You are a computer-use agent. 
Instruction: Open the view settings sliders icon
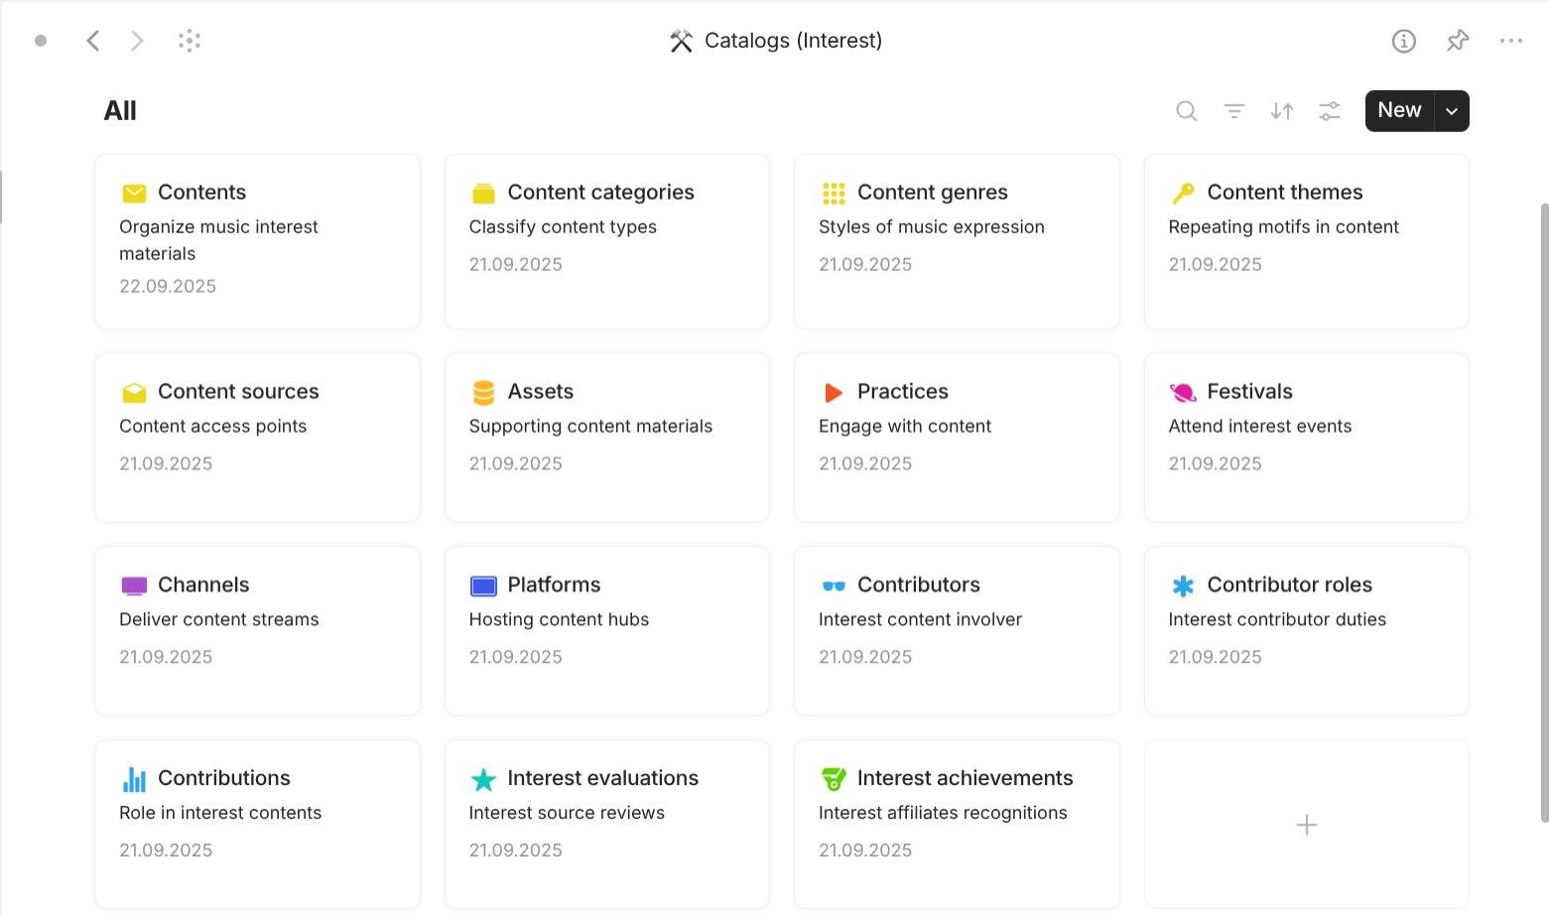pos(1329,111)
